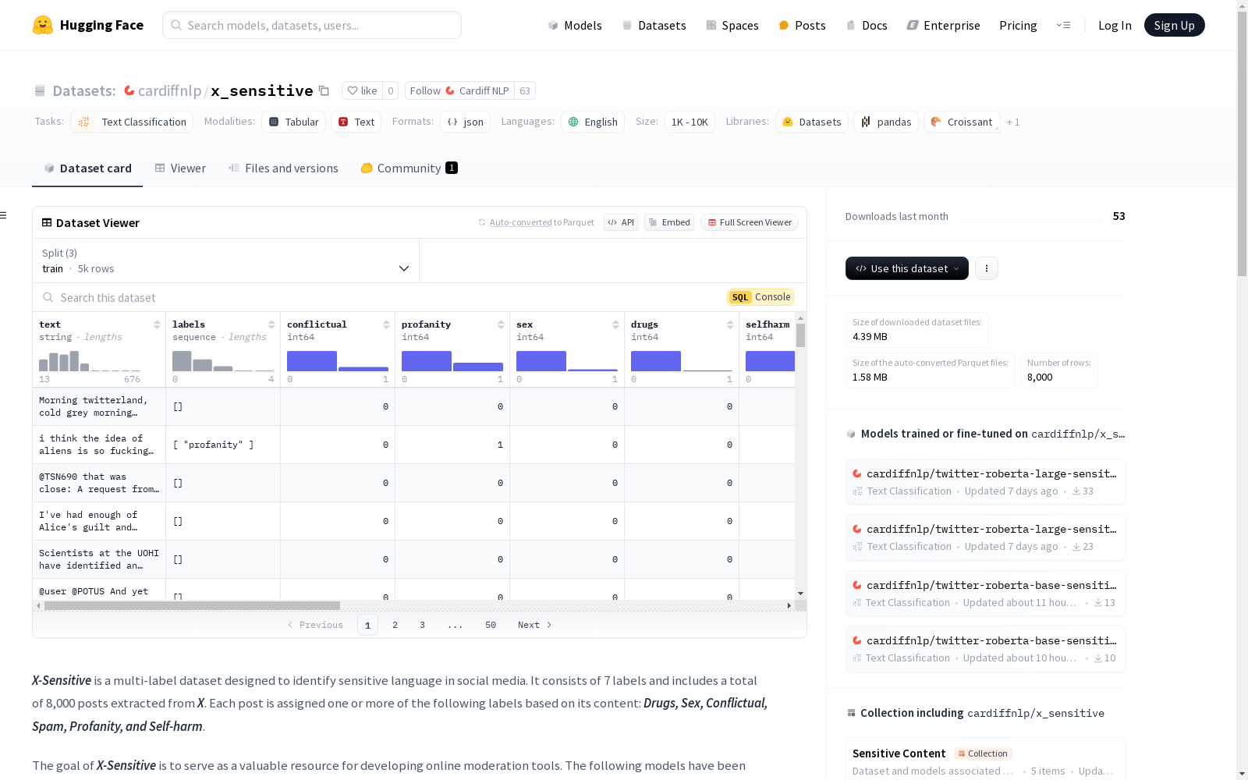Open Posts in the top navigation
The height and width of the screenshot is (780, 1248).
(x=802, y=25)
